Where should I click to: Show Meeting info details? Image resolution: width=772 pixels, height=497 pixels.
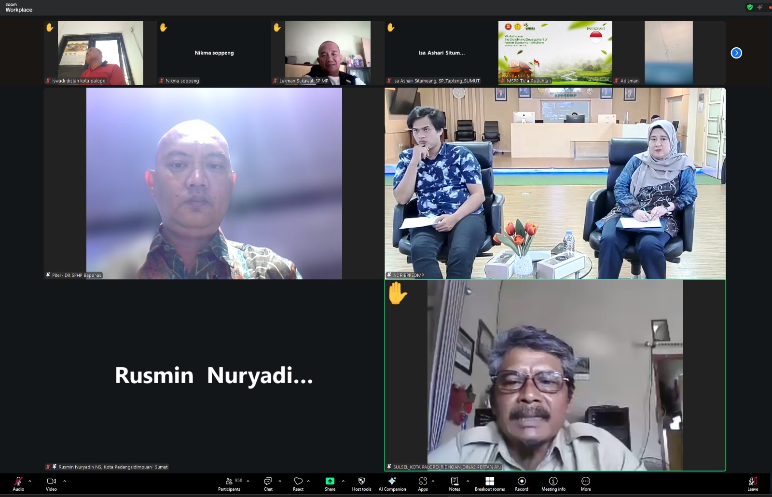coord(553,483)
